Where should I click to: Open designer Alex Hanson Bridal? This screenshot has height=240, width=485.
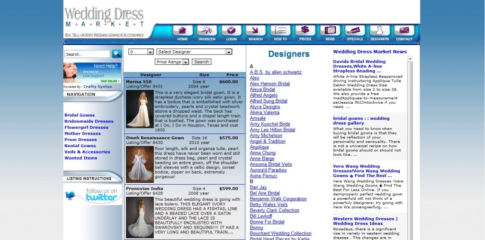(x=269, y=84)
